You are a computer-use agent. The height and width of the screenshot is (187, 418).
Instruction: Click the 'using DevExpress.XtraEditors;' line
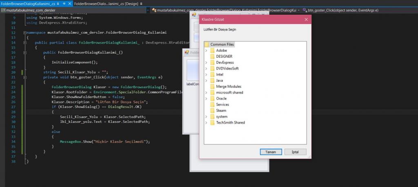(x=57, y=23)
